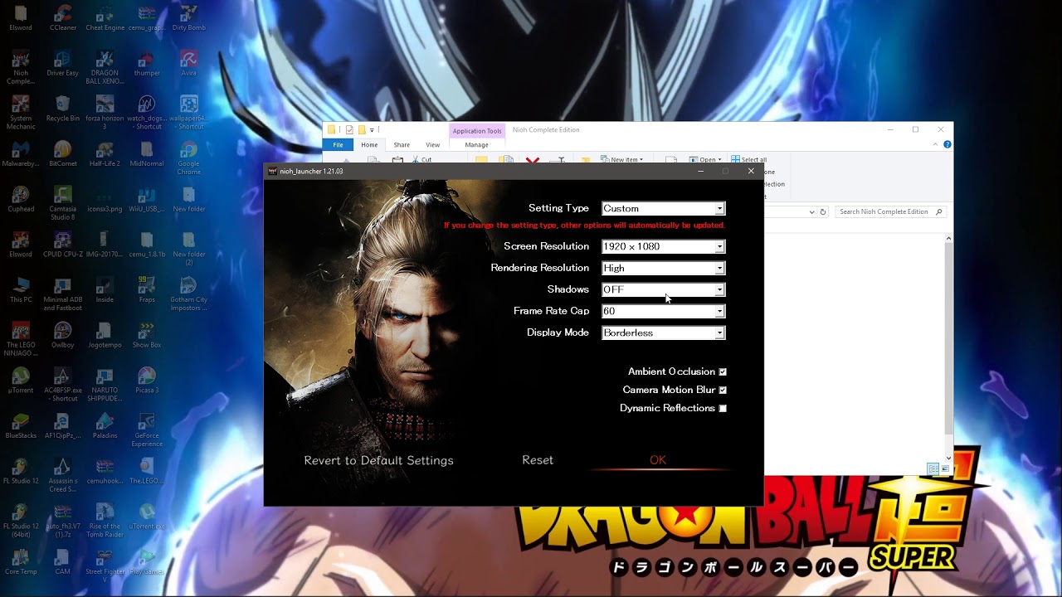Image resolution: width=1062 pixels, height=597 pixels.
Task: Enable the Dynamic Reflections checkbox
Action: coord(723,408)
